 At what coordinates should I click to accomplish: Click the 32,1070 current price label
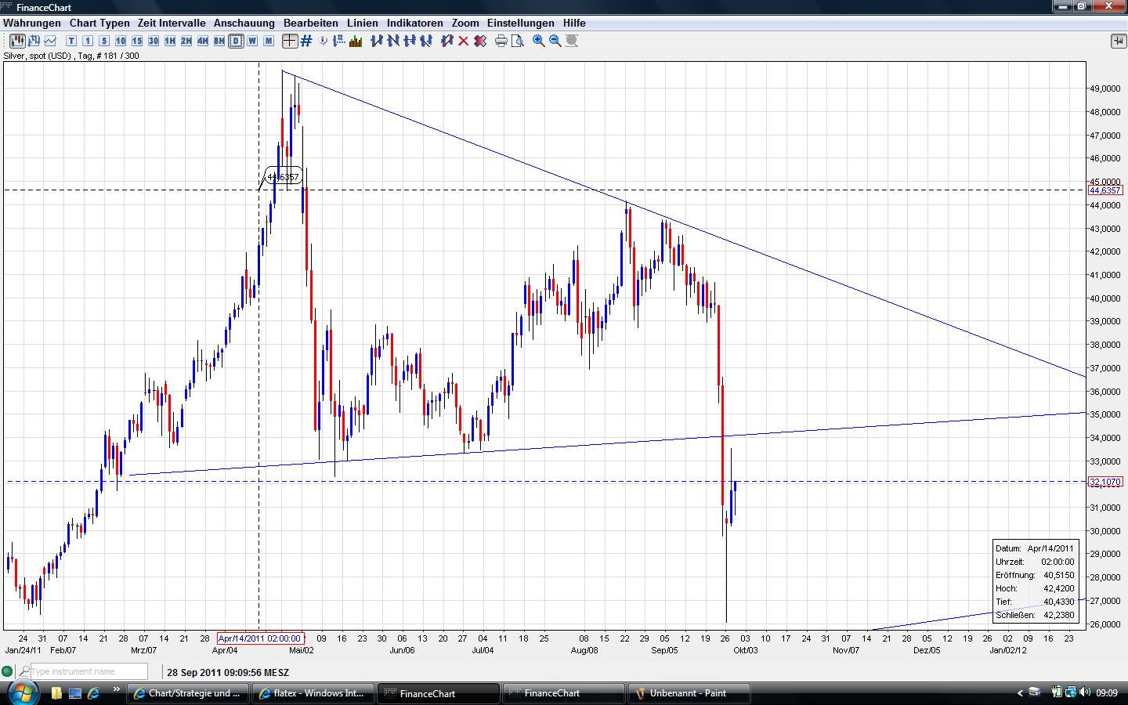[1105, 482]
